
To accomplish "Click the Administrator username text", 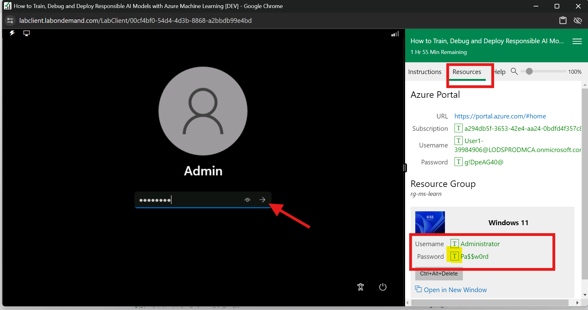I will coord(480,244).
